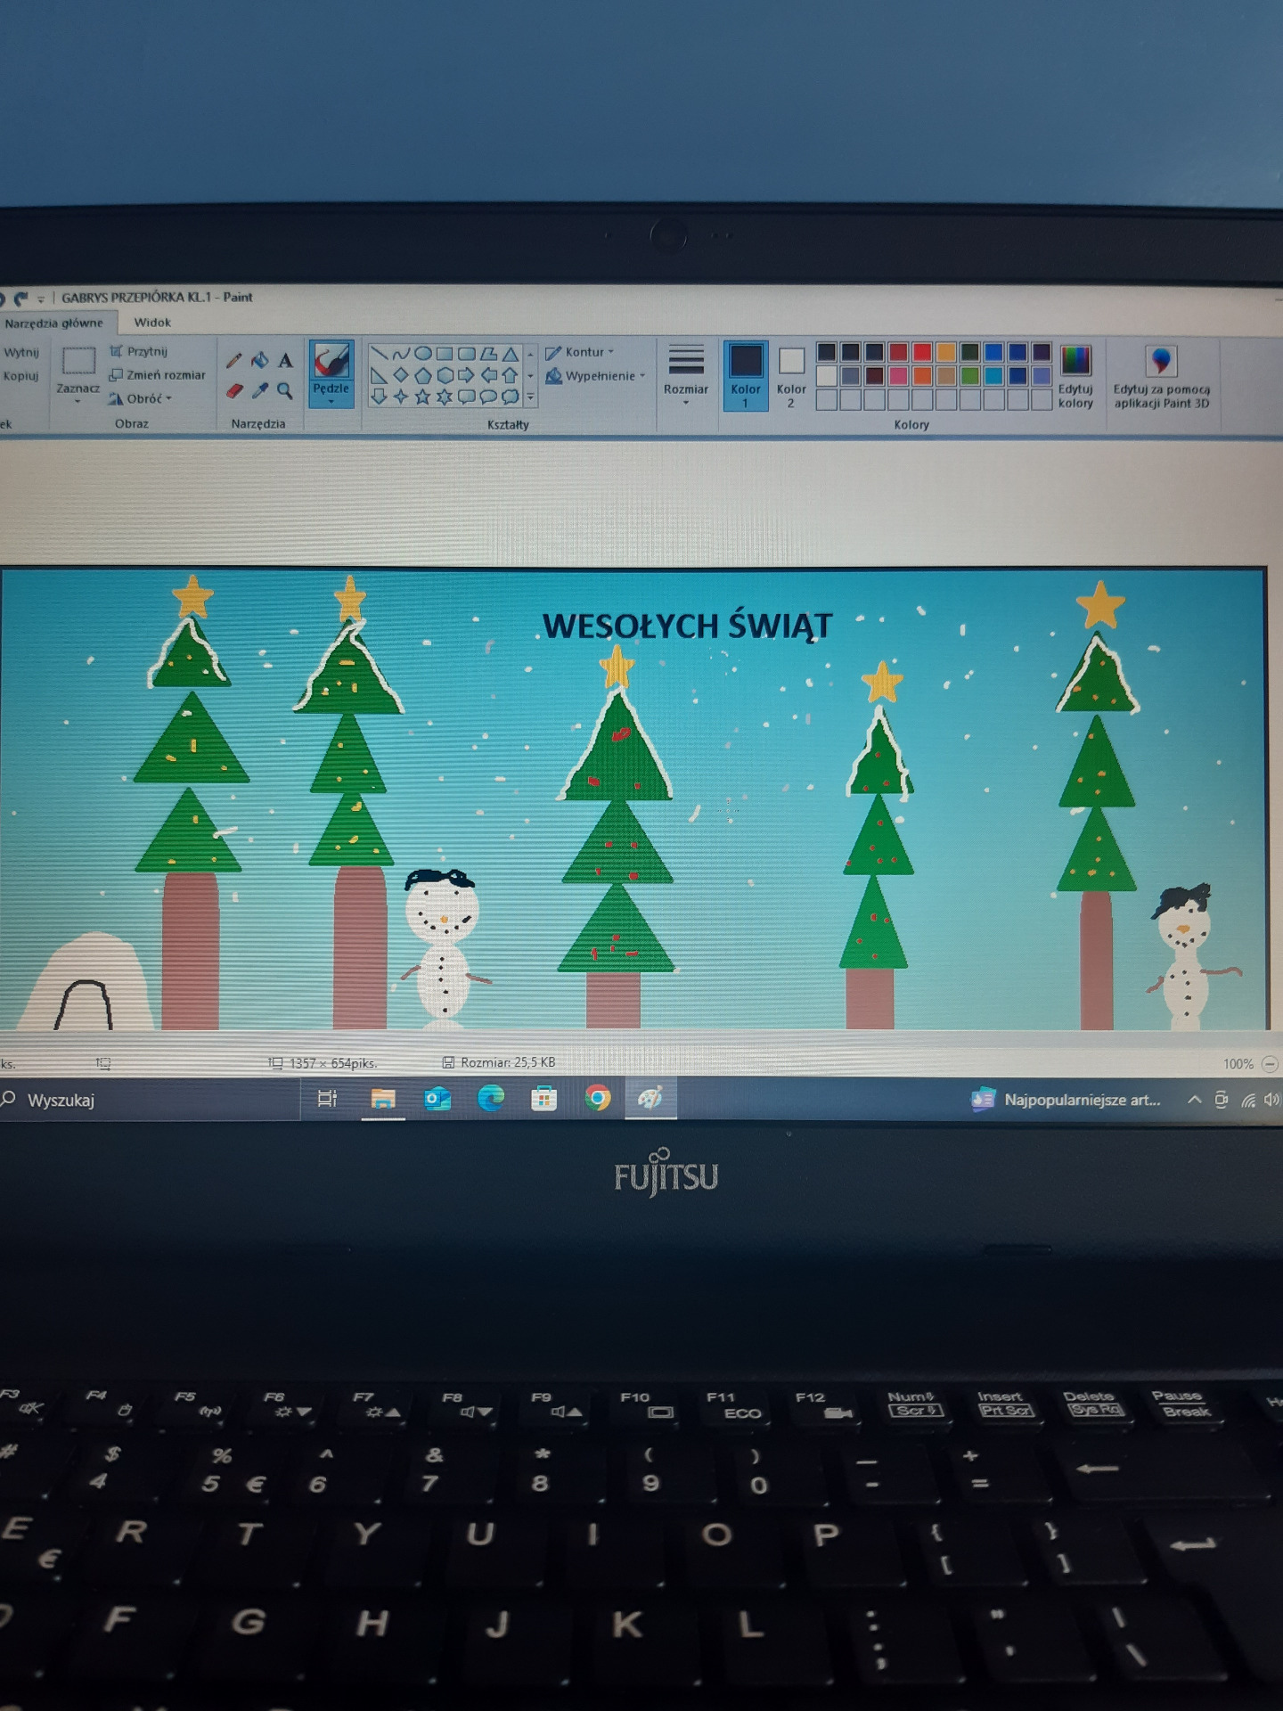
Task: Switch to Kolor 2 background color
Action: coord(791,375)
